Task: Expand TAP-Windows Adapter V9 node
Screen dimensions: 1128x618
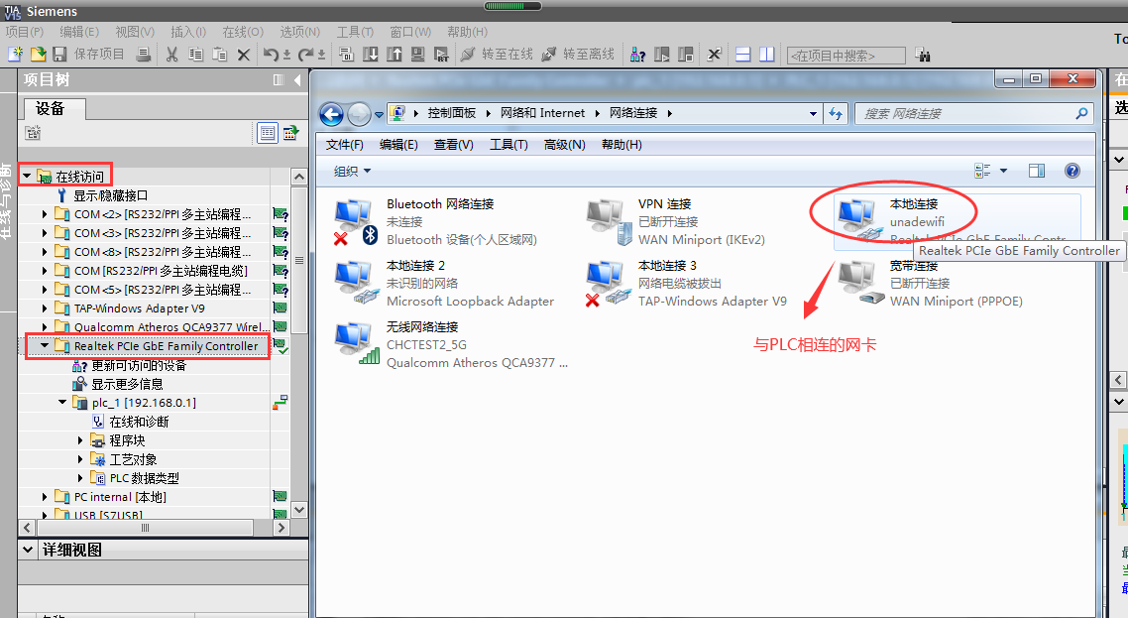Action: [x=45, y=309]
